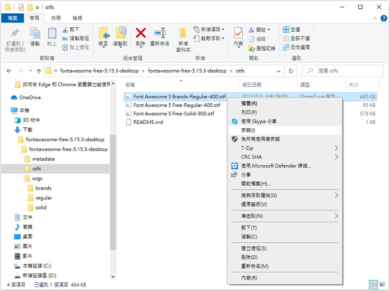The height and width of the screenshot is (291, 390).
Task: Open the recent locations dropdown arrow
Action: (x=30, y=71)
